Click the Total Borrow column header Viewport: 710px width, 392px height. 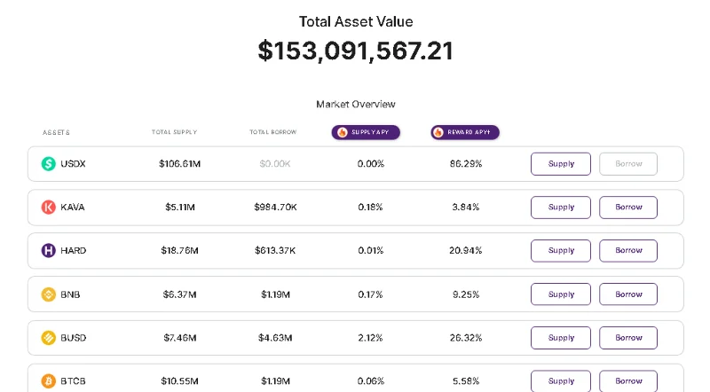pyautogui.click(x=273, y=132)
